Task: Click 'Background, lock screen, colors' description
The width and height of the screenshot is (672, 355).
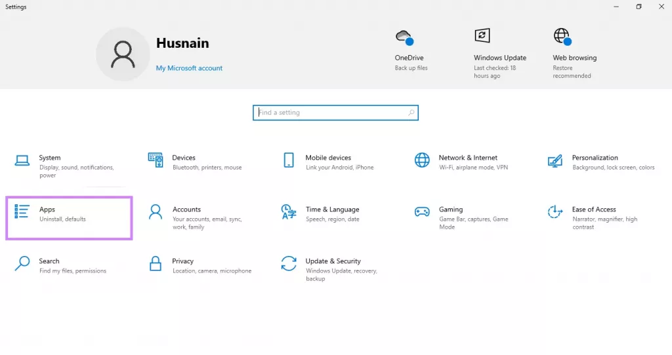Action: 614,167
